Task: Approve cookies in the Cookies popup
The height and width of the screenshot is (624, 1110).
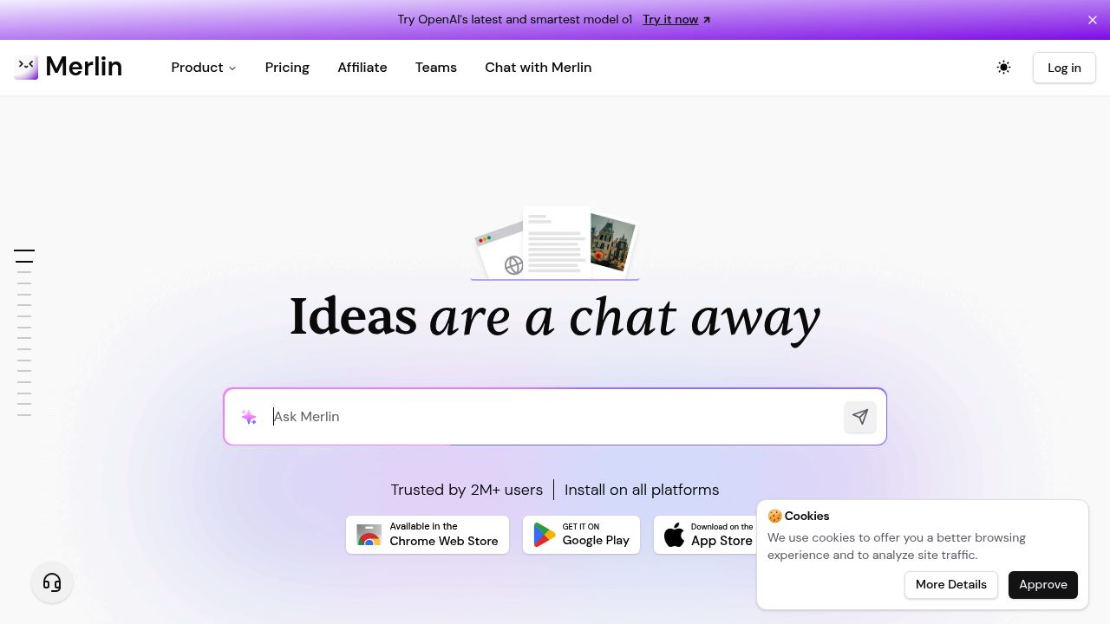Action: pyautogui.click(x=1043, y=585)
